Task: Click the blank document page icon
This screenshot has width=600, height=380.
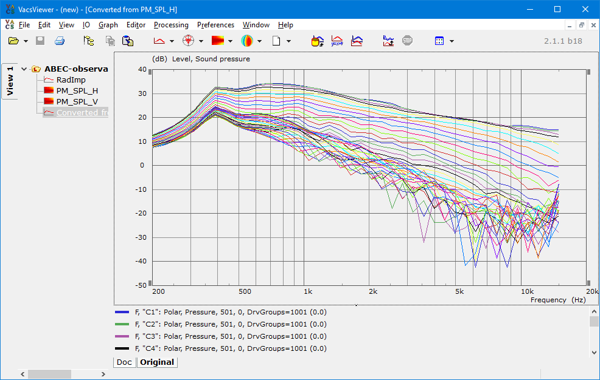Action: click(x=276, y=41)
